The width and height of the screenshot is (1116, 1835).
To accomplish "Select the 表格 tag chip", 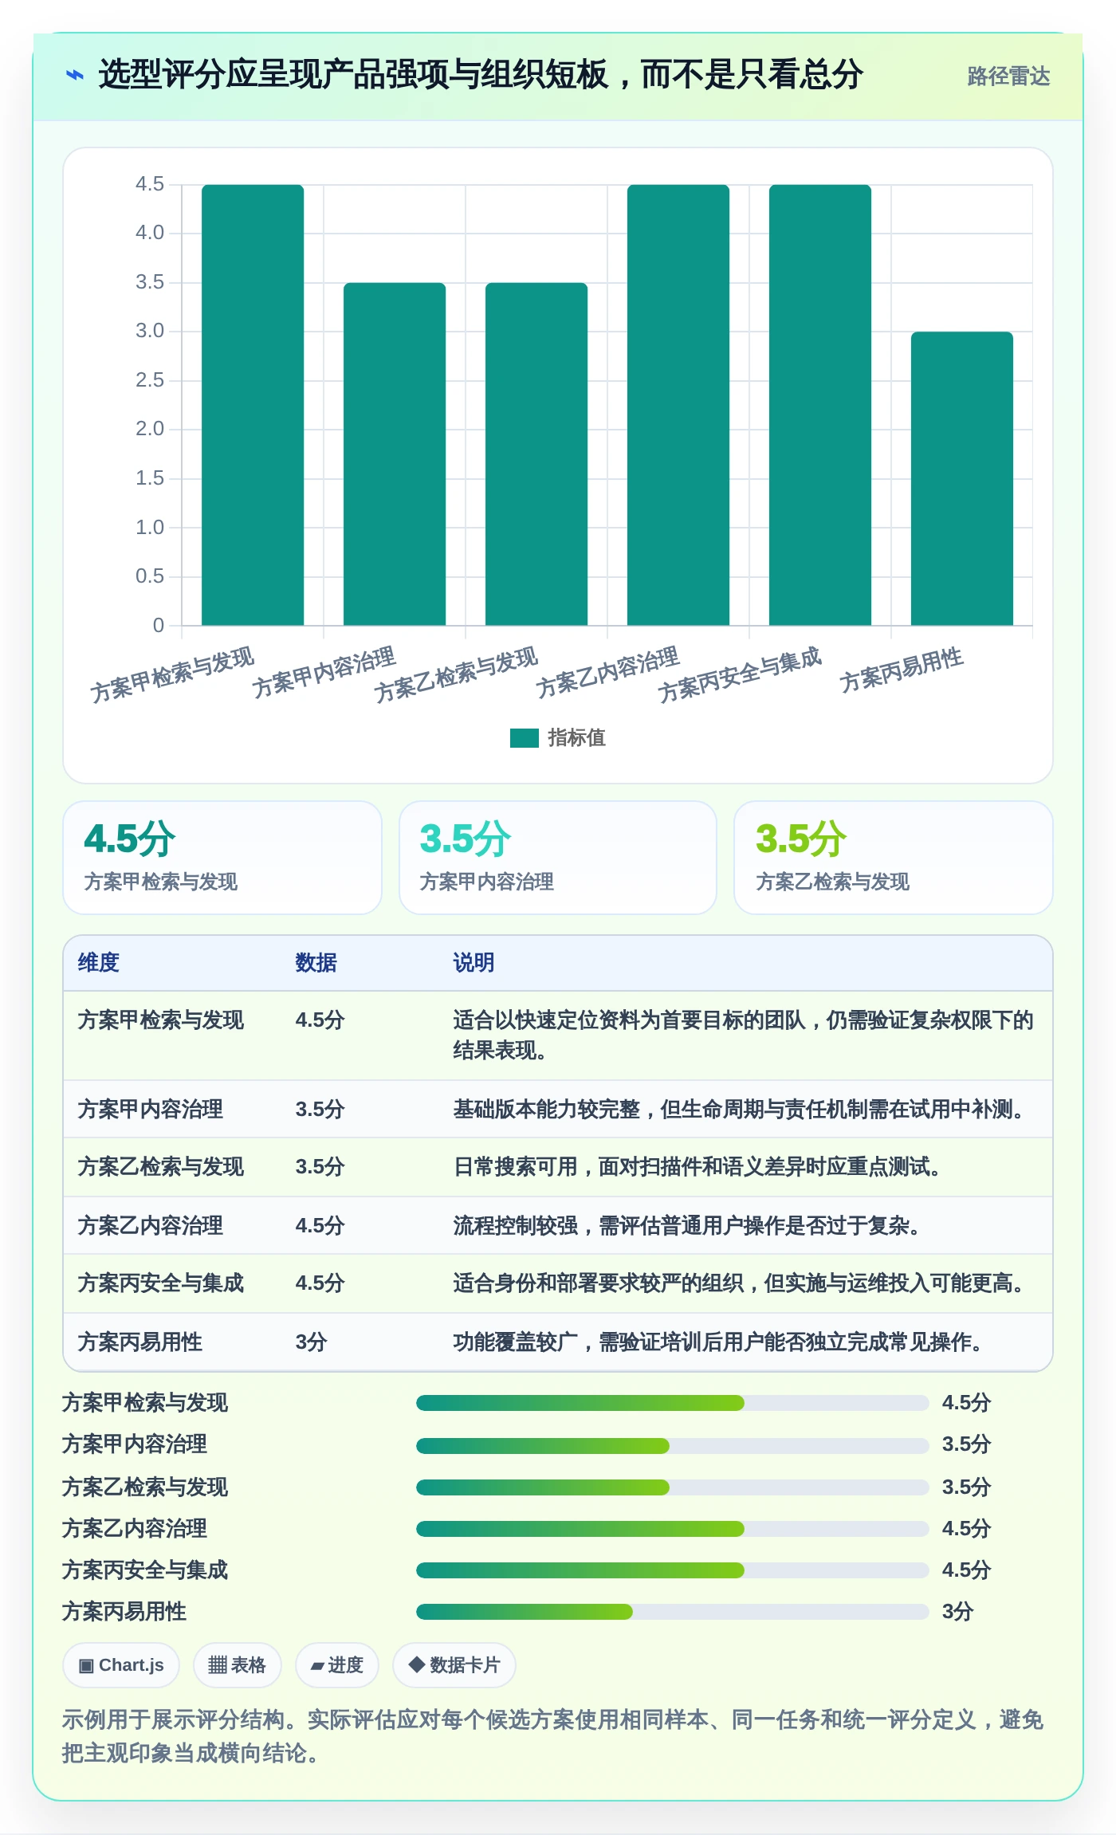I will (x=238, y=1665).
